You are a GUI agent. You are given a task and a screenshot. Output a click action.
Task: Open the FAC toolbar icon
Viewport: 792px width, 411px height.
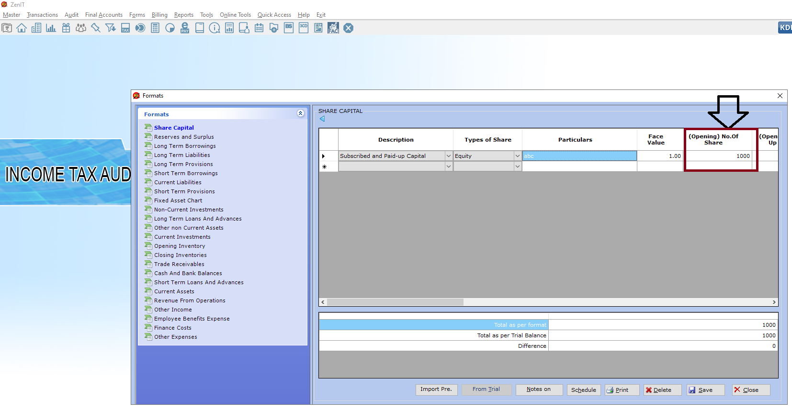[333, 28]
